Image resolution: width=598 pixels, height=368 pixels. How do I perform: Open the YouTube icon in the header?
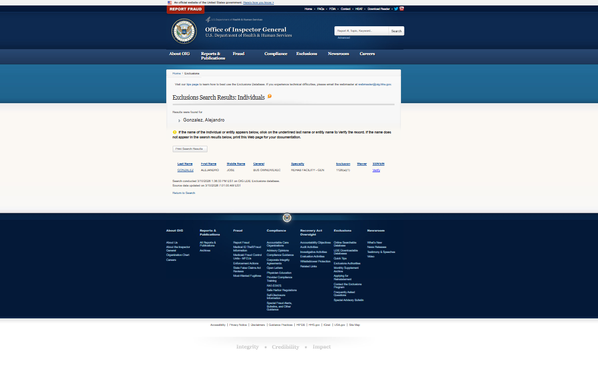401,8
